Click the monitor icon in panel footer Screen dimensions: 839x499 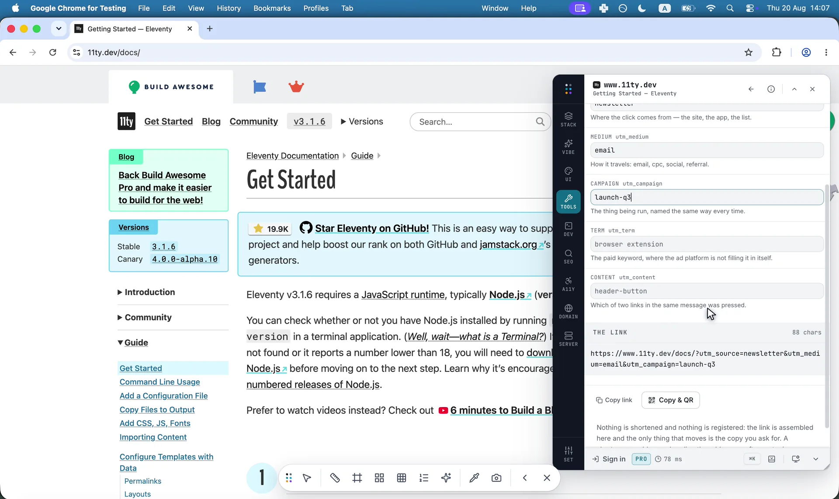(796, 459)
